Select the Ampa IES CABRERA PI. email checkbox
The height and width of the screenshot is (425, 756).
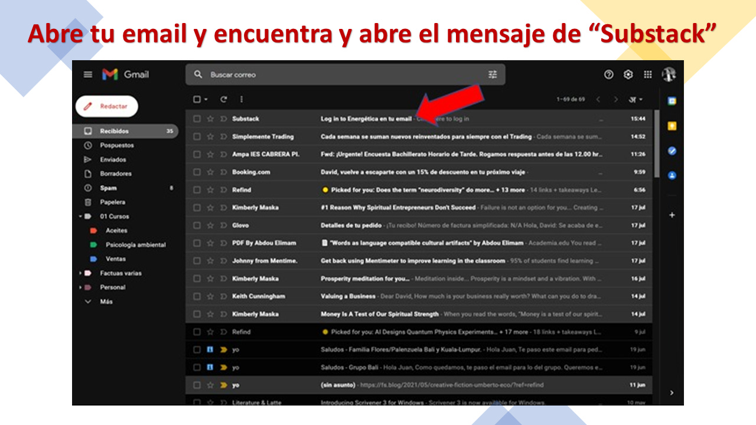pyautogui.click(x=197, y=154)
